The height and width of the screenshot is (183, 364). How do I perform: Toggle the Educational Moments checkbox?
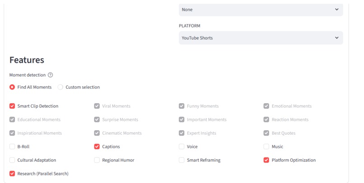[x=12, y=119]
